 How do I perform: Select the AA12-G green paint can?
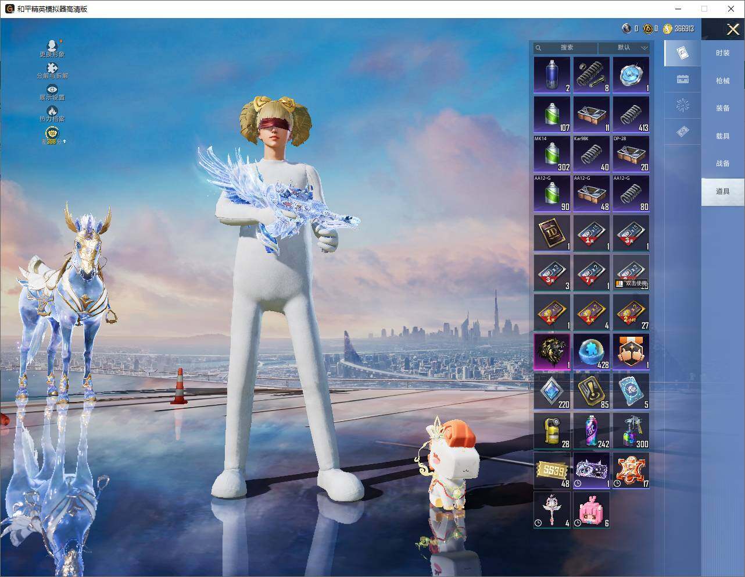(x=552, y=193)
